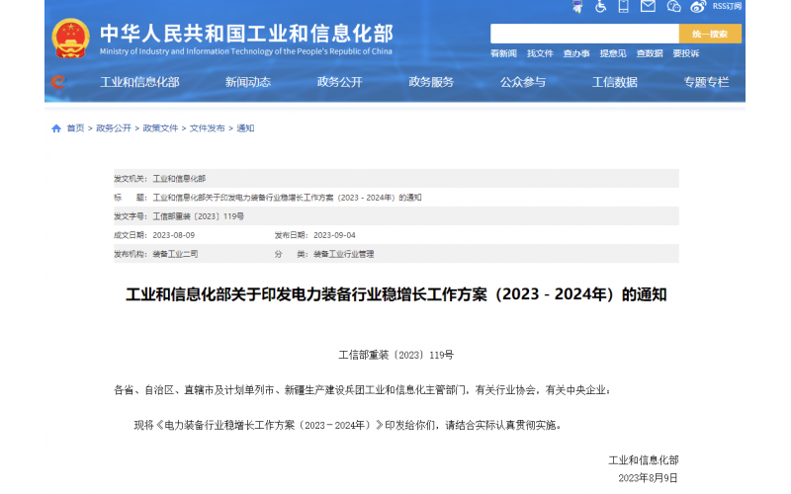Click the paragraph starting 各省、自治区、直辖市
The height and width of the screenshot is (494, 791).
pos(362,390)
